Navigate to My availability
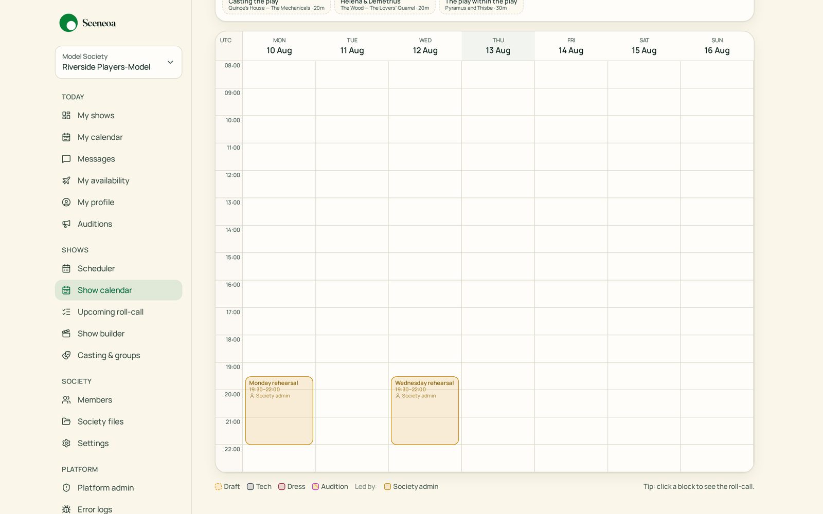823x514 pixels. click(118, 180)
